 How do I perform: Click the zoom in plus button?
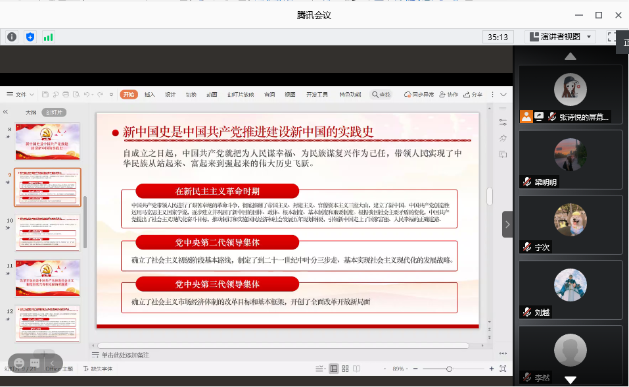pos(492,369)
